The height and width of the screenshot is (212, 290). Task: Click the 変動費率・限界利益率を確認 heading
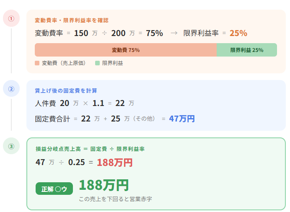tap(71, 20)
